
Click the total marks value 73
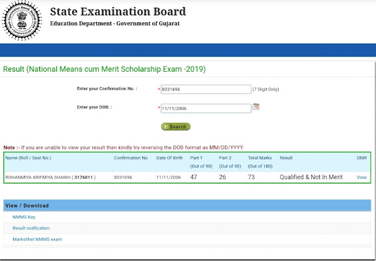[x=251, y=177]
